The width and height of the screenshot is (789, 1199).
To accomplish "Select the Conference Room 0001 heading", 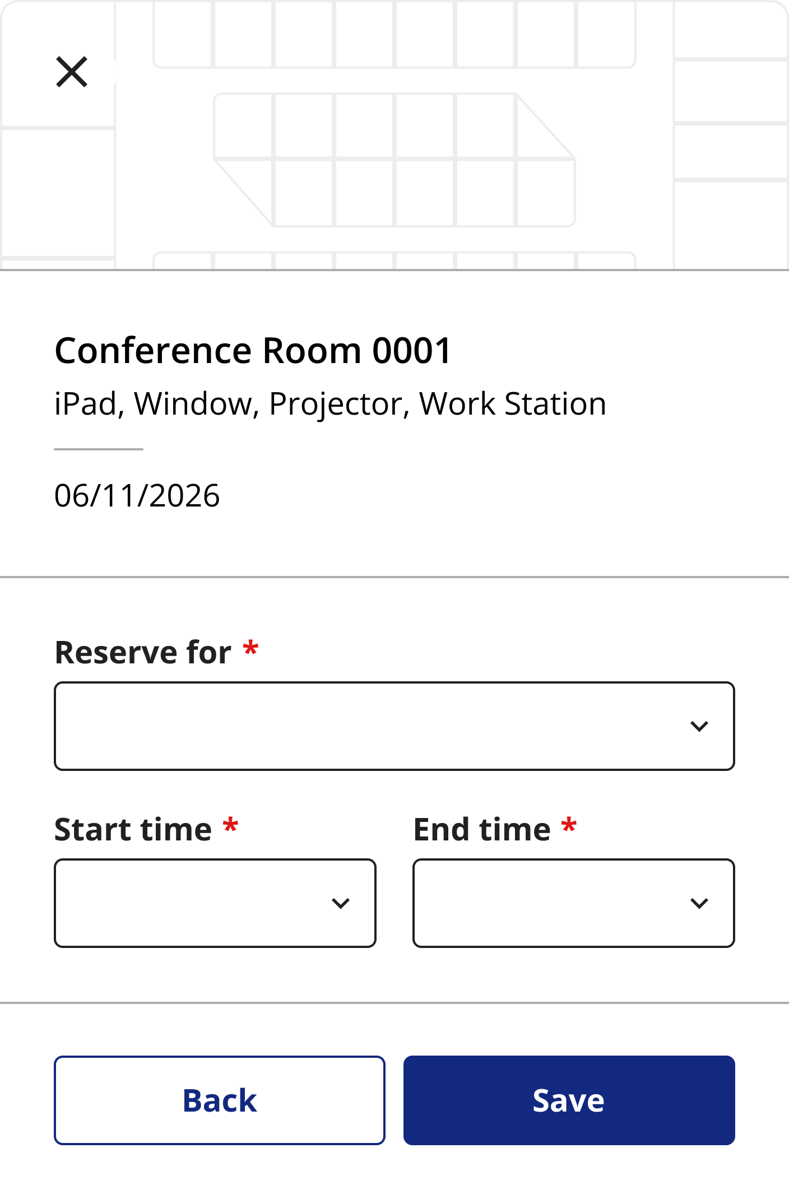I will tap(253, 351).
